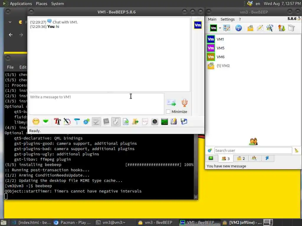Toggle the Minimize checkbox

pos(168,112)
